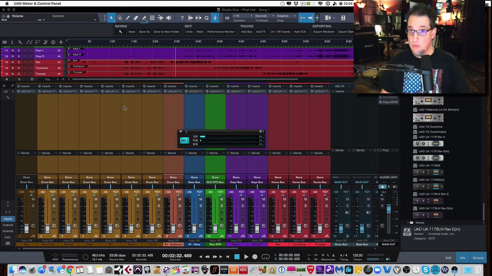This screenshot has width=492, height=276.
Task: Choose the Eraser tool
Action: pos(136,18)
